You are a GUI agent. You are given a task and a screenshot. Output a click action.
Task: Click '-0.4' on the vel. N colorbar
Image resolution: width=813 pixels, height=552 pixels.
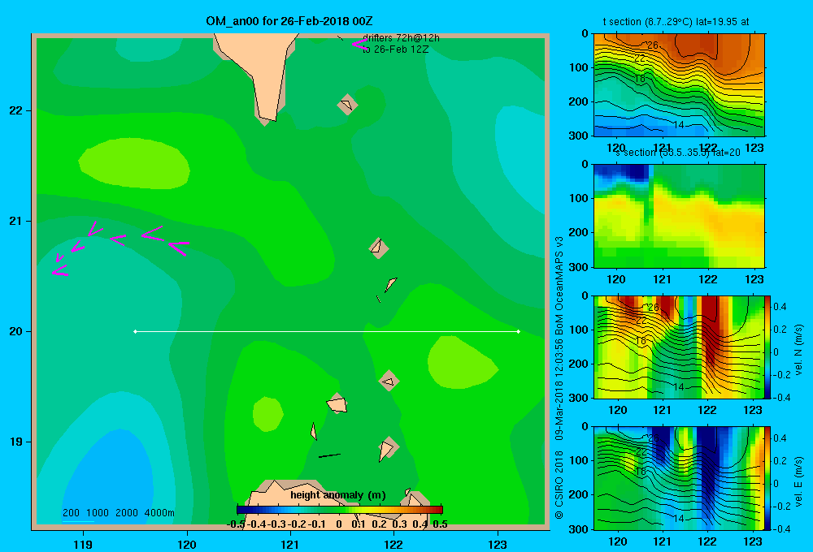(x=781, y=397)
